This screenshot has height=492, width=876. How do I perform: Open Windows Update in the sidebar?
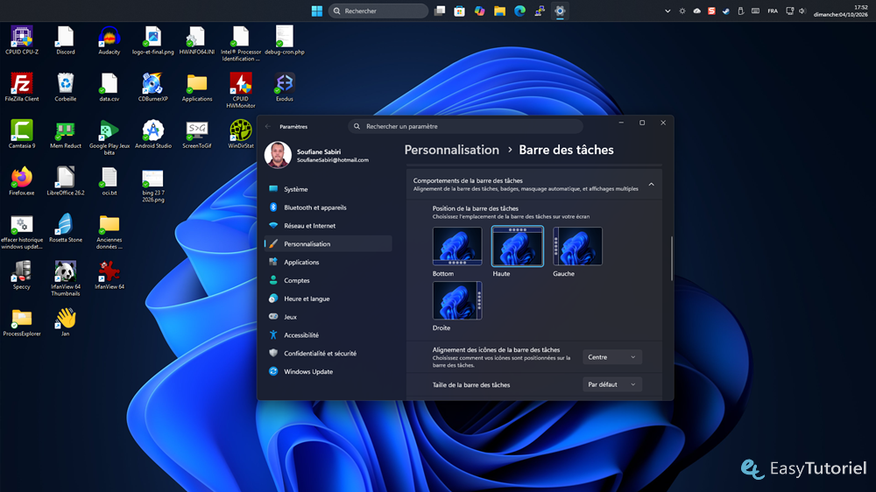click(x=328, y=371)
